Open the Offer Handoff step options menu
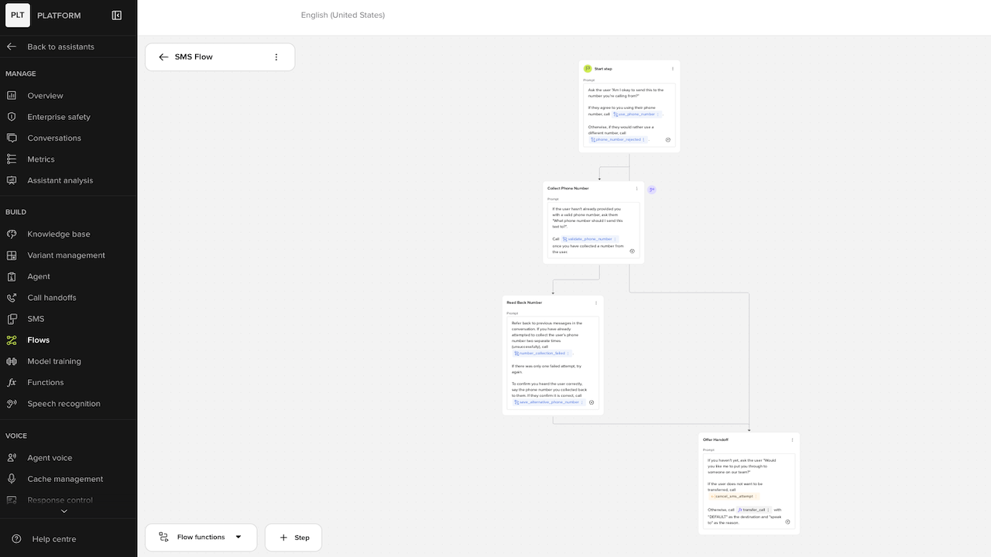This screenshot has height=557, width=991. point(792,439)
